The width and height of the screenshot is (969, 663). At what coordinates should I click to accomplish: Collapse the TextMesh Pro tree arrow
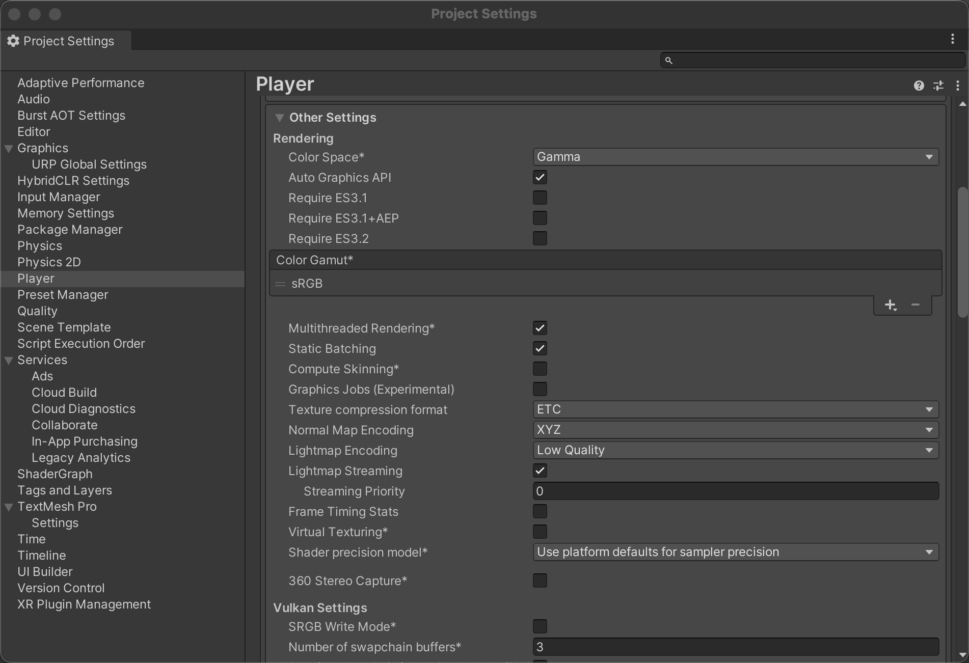tap(9, 507)
